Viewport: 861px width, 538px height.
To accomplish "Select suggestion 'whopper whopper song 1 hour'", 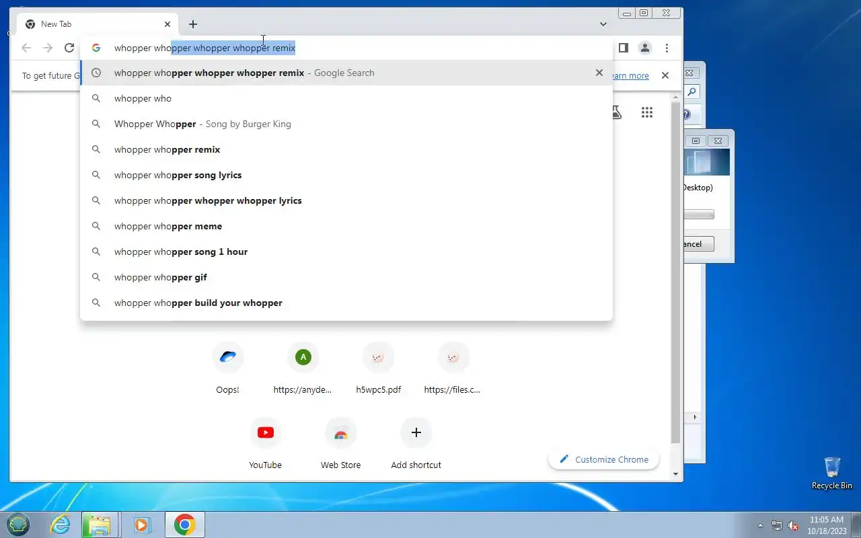I will tap(346, 252).
